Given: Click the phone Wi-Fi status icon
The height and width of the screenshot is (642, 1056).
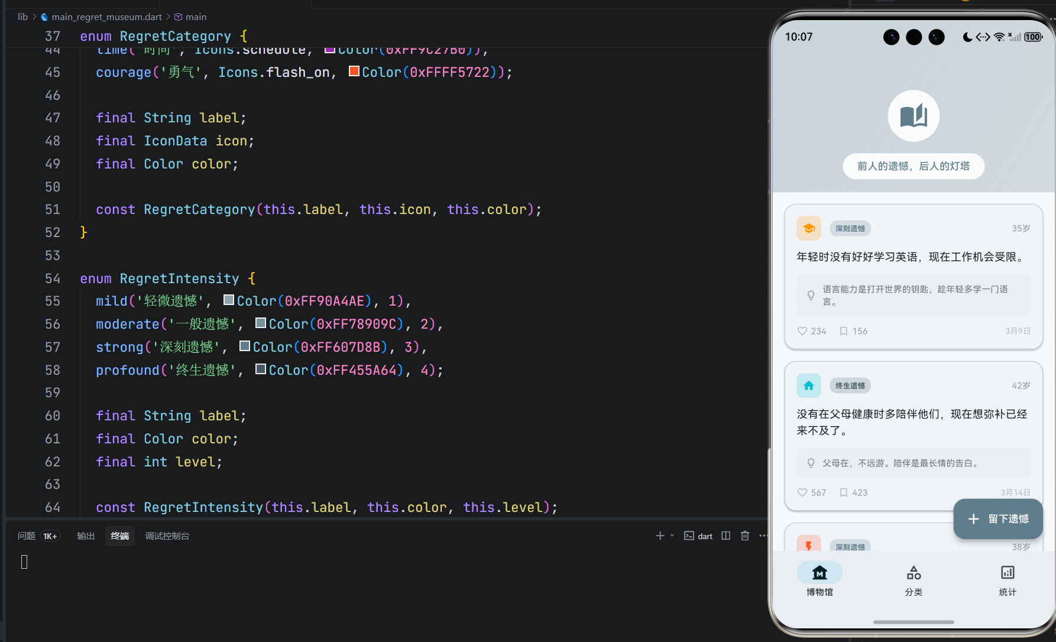Looking at the screenshot, I should click(999, 37).
